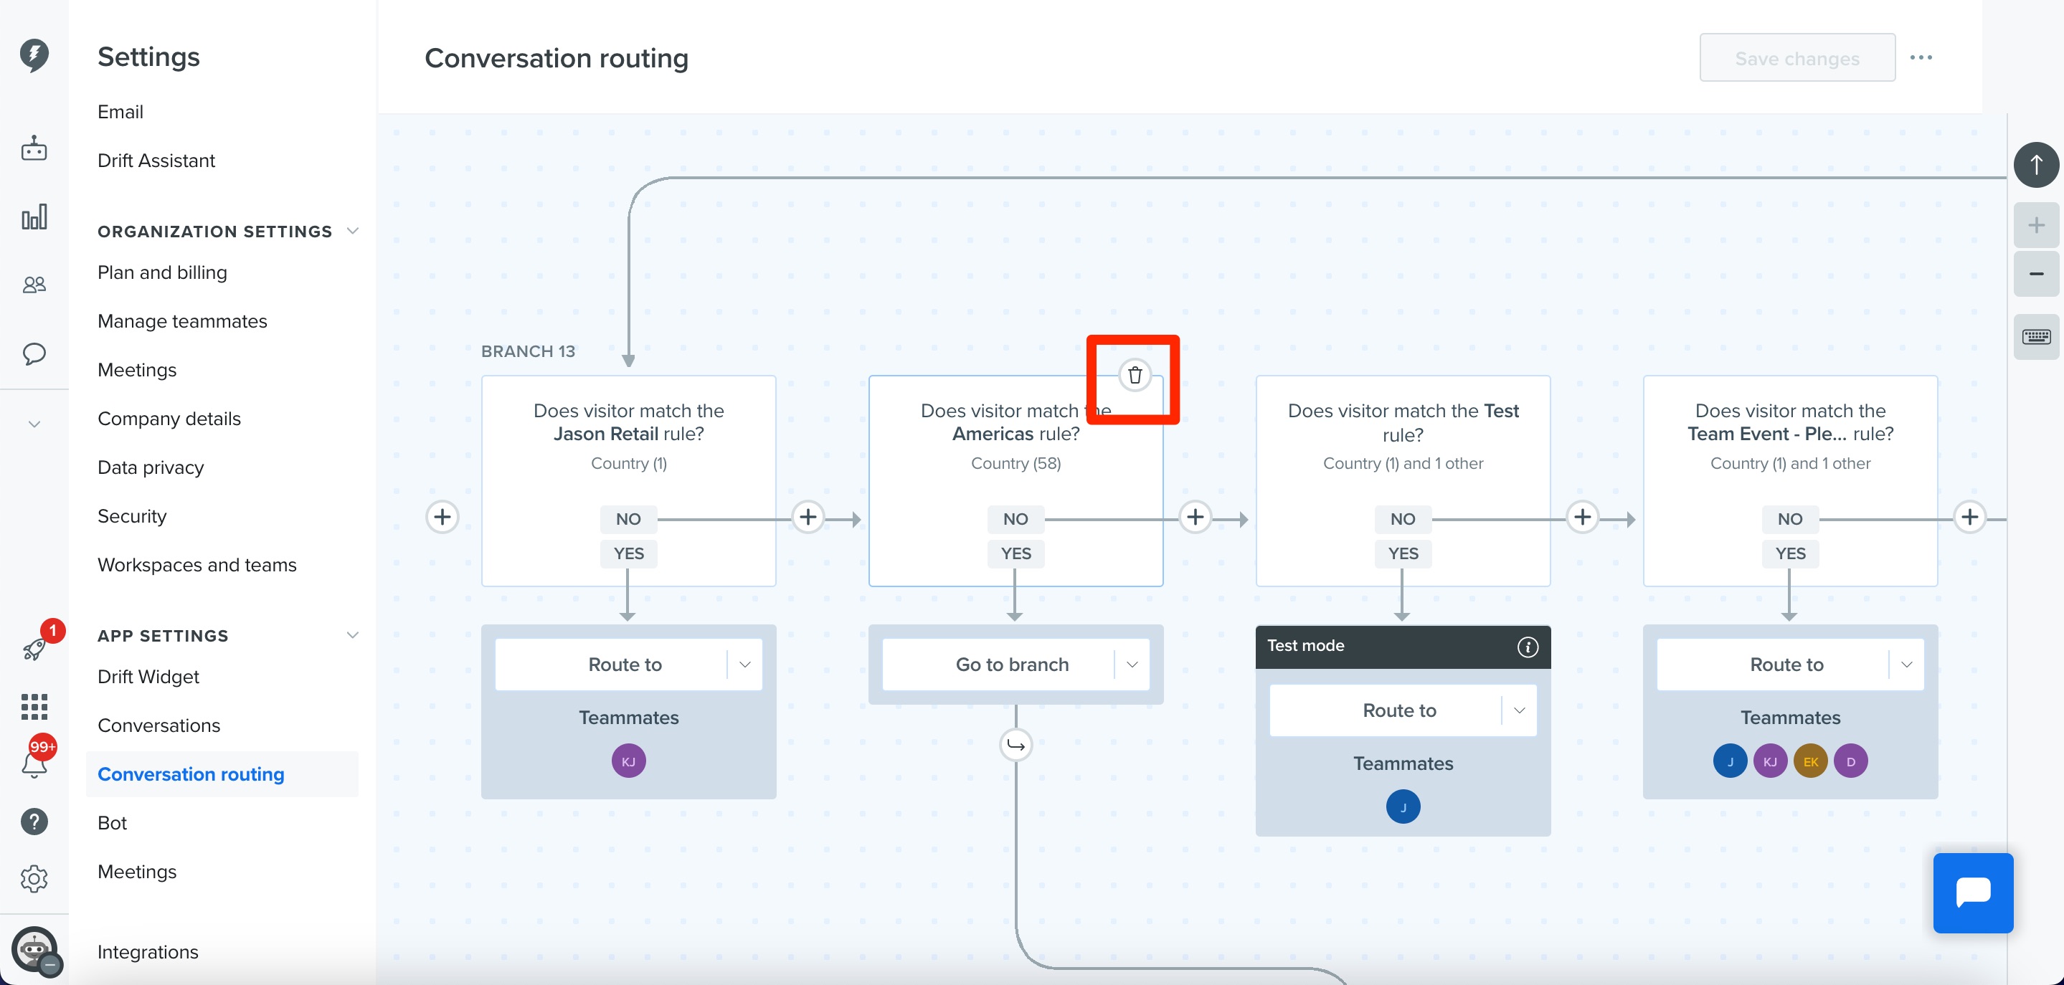Click the Test mode info icon

click(1527, 646)
